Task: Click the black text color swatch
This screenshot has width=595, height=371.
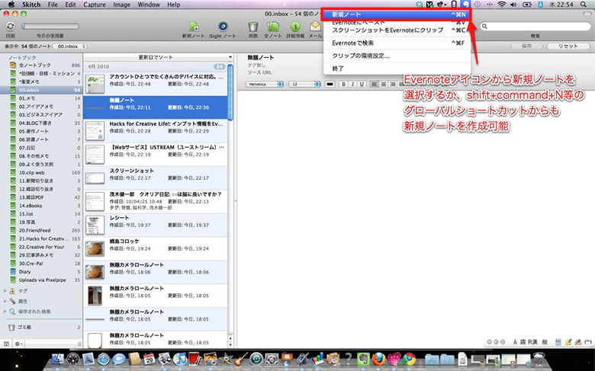Action: coord(330,84)
